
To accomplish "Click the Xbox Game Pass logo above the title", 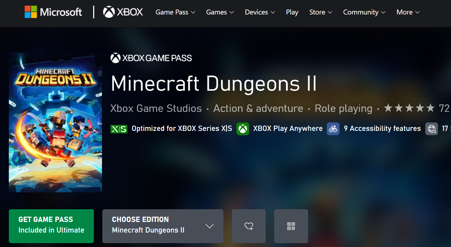I will (151, 58).
